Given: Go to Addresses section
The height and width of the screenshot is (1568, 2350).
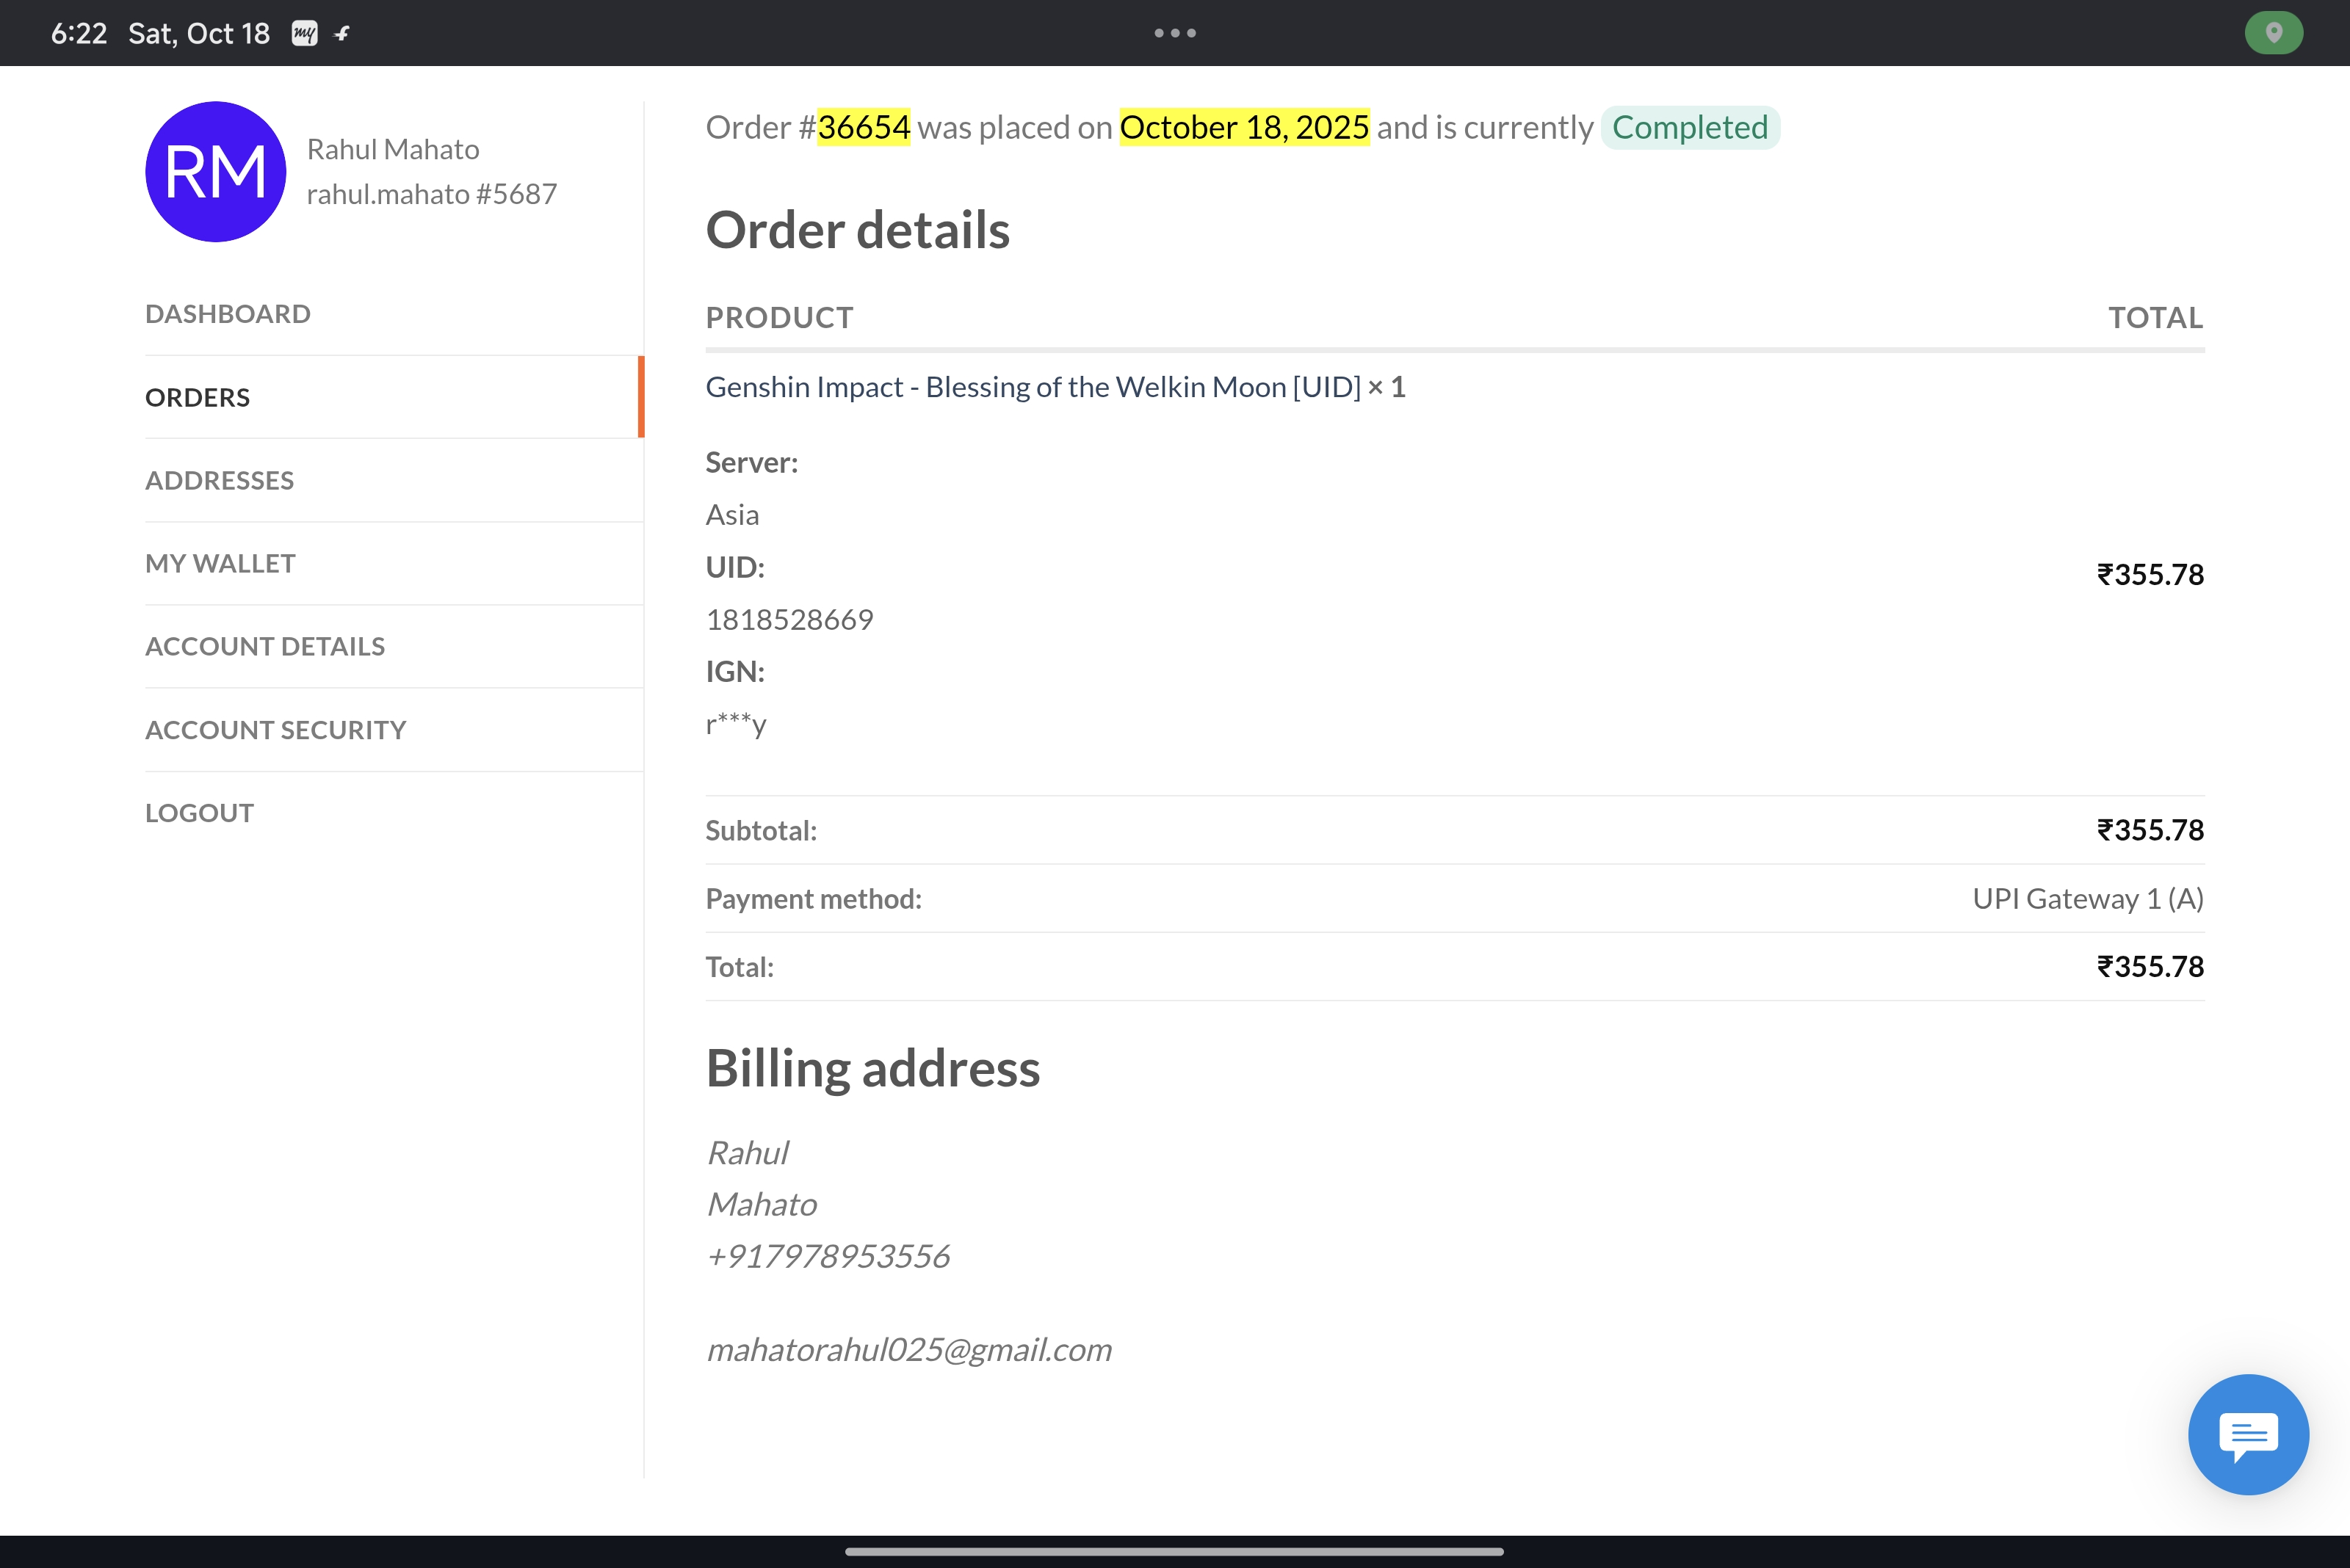Looking at the screenshot, I should point(219,480).
